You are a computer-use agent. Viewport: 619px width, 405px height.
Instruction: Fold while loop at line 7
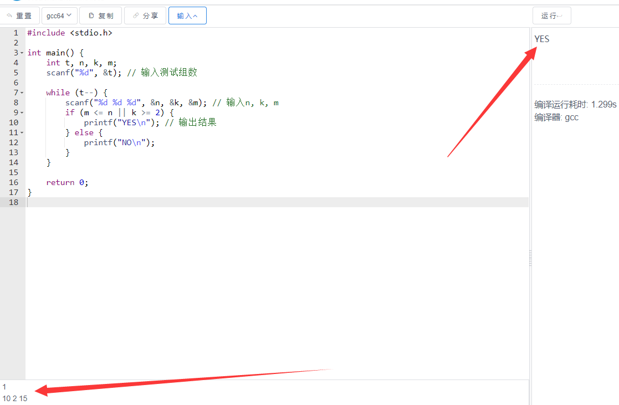pyautogui.click(x=22, y=93)
